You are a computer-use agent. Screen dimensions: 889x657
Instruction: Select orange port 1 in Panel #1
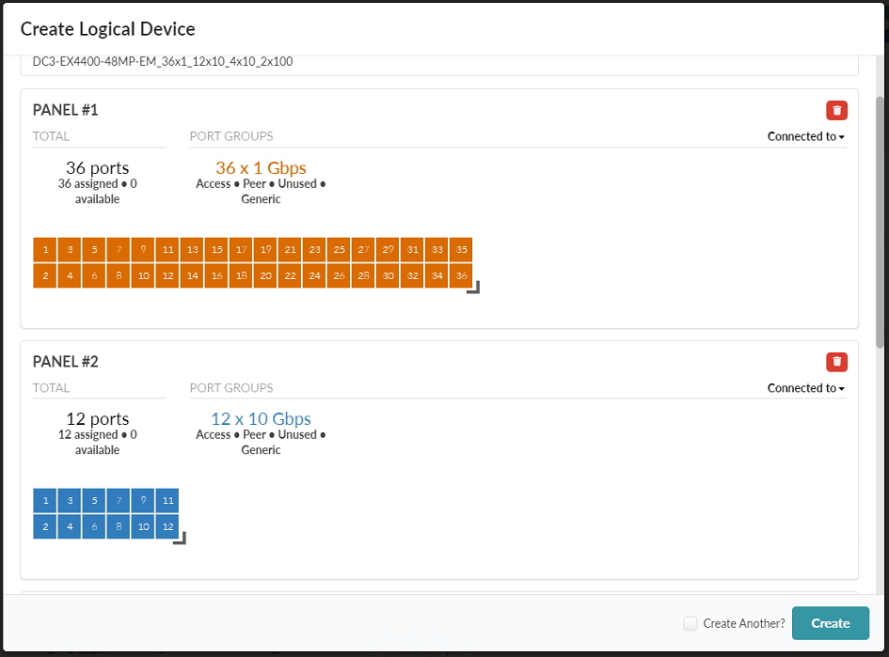point(45,250)
